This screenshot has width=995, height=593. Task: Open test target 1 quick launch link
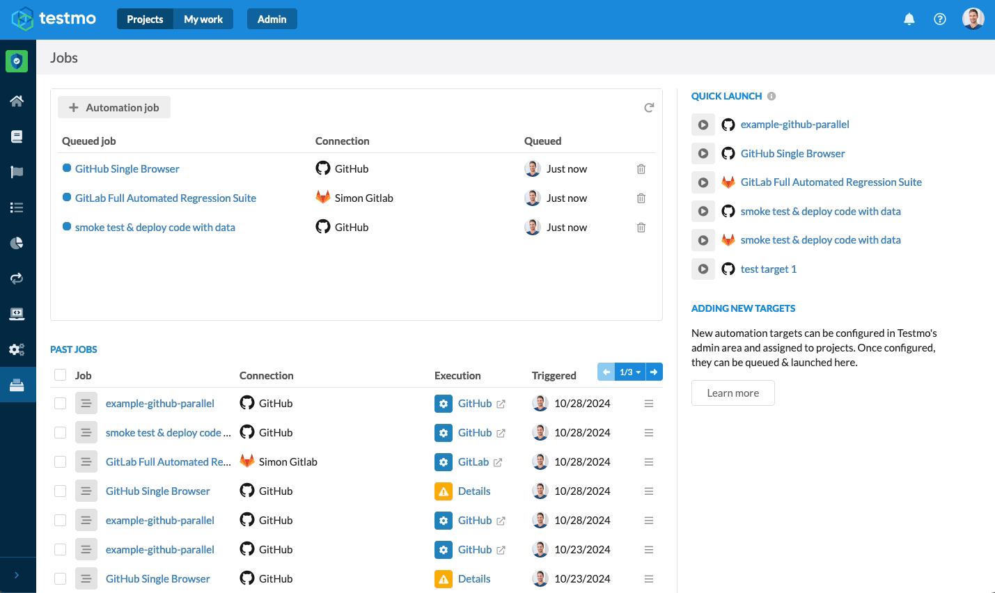click(769, 269)
